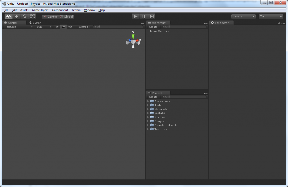Open the Scene panel options menu
Viewport: 288px width, 187px height.
click(x=143, y=23)
